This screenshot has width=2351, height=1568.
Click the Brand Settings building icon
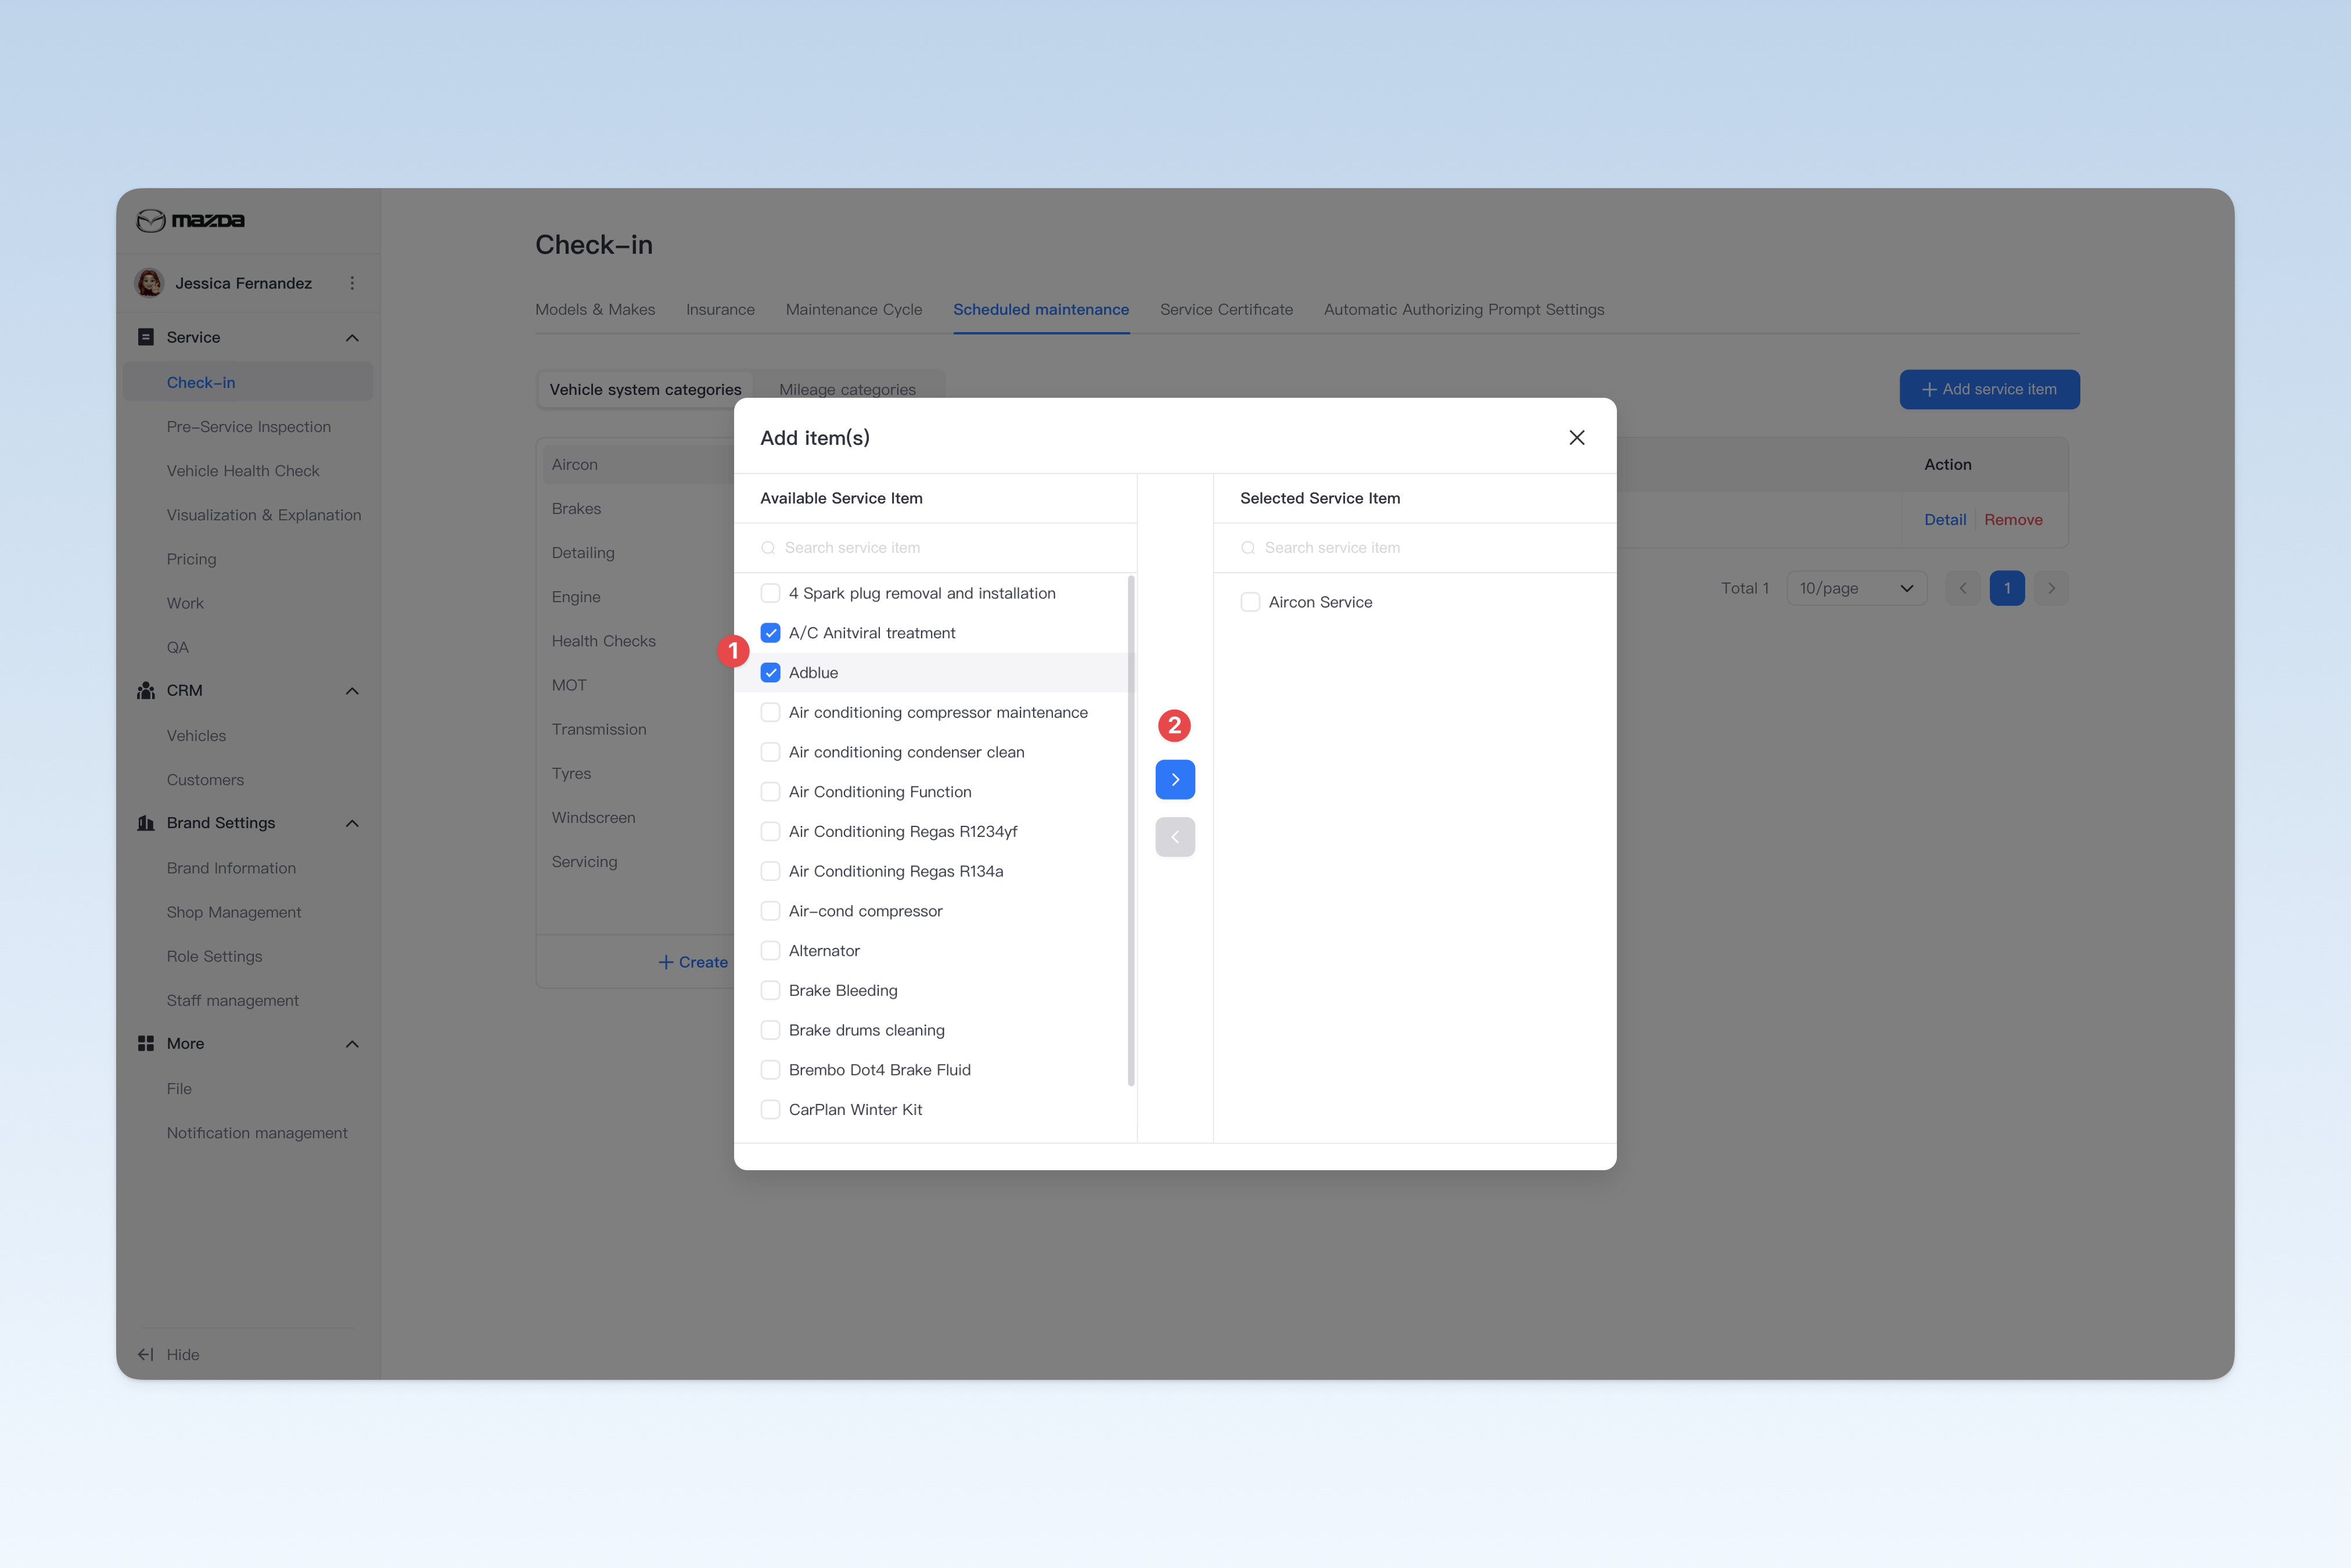[x=146, y=823]
